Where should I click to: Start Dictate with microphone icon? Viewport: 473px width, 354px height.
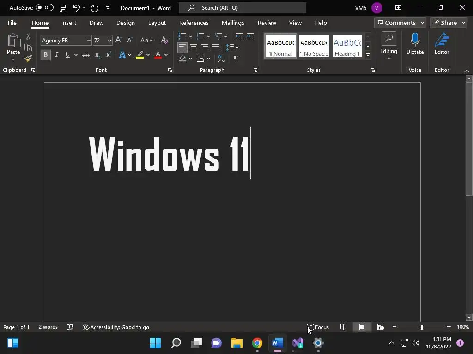click(415, 44)
